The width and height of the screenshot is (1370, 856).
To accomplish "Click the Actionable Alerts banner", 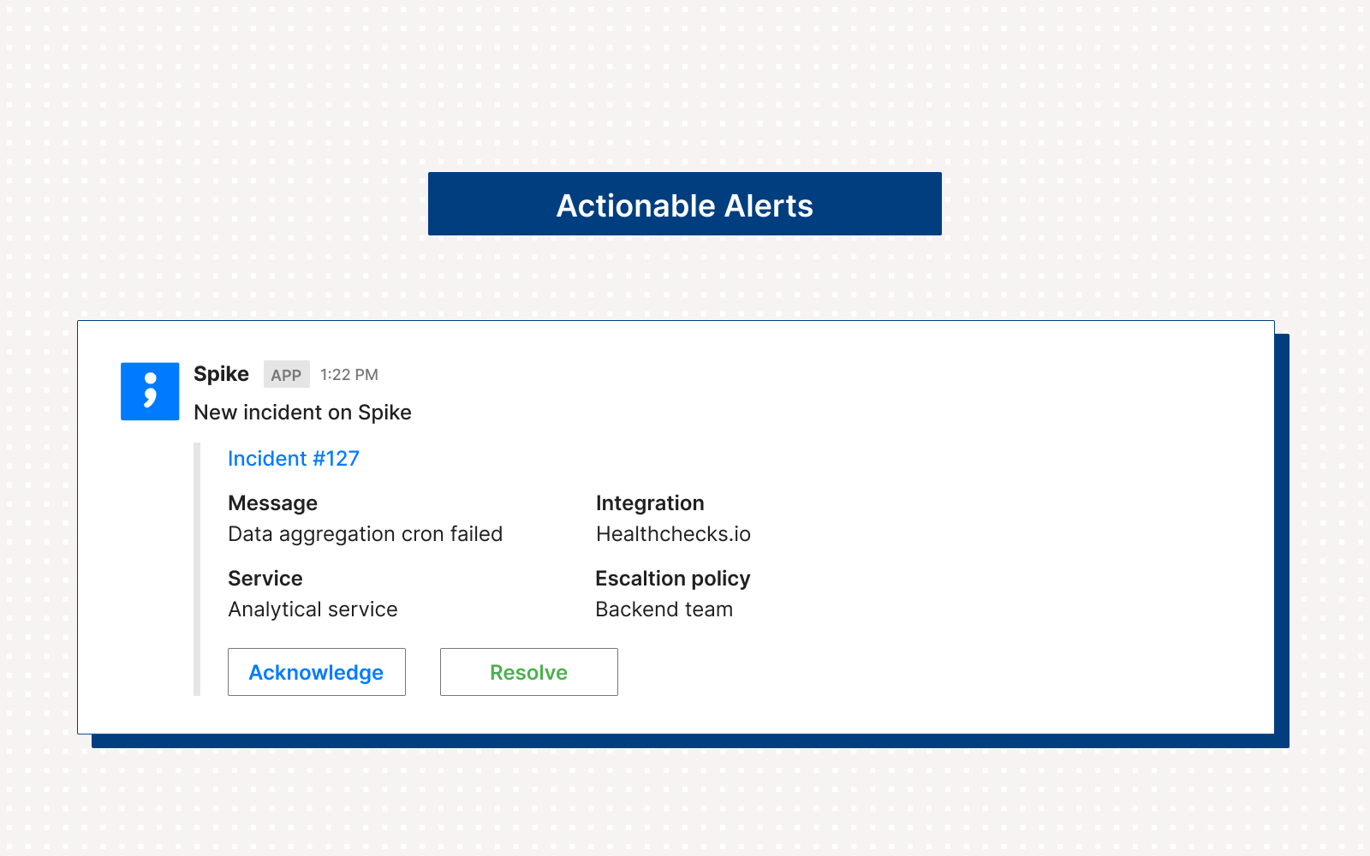I will pyautogui.click(x=684, y=204).
